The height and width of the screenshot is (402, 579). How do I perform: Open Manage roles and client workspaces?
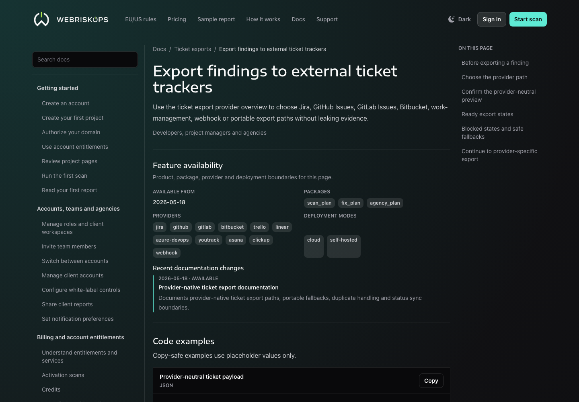coord(73,228)
